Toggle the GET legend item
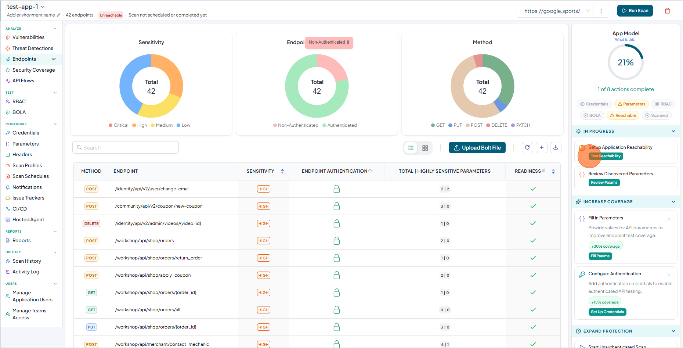Screen dimensions: 683x348 coord(438,125)
